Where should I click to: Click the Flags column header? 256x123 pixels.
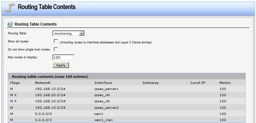[x=15, y=83]
